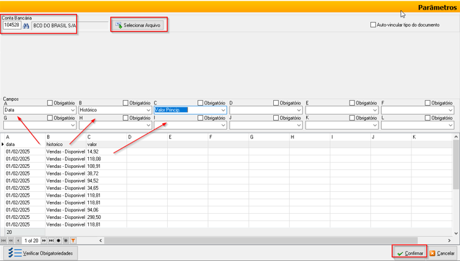This screenshot has width=460, height=261.
Task: Go to previous record with single arrow
Action: 18,241
